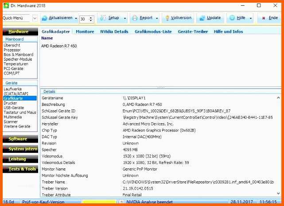The width and height of the screenshot is (284, 206).
Task: Select (S)ATA/ATAPI entry
Action: (16, 93)
